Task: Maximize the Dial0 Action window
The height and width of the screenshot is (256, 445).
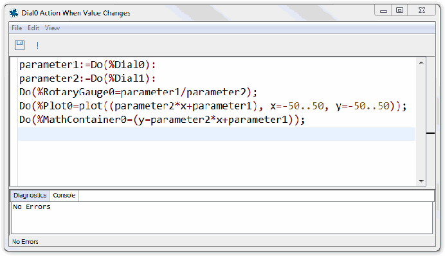Action: pyautogui.click(x=399, y=10)
